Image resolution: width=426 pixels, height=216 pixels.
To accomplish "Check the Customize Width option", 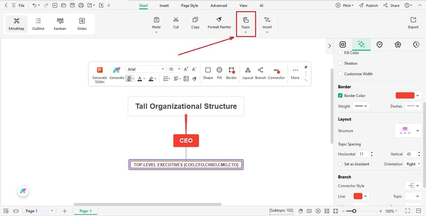I will click(x=340, y=74).
